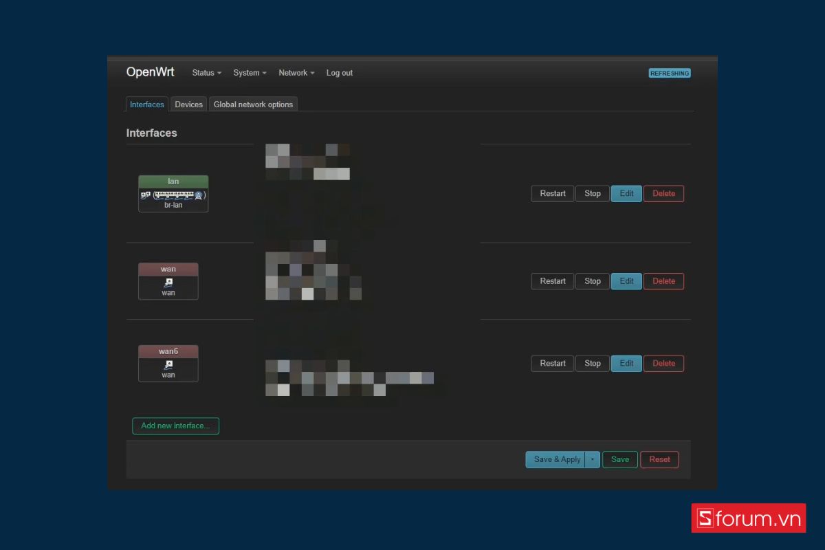Click the bridge icon in lan box

coord(145,195)
